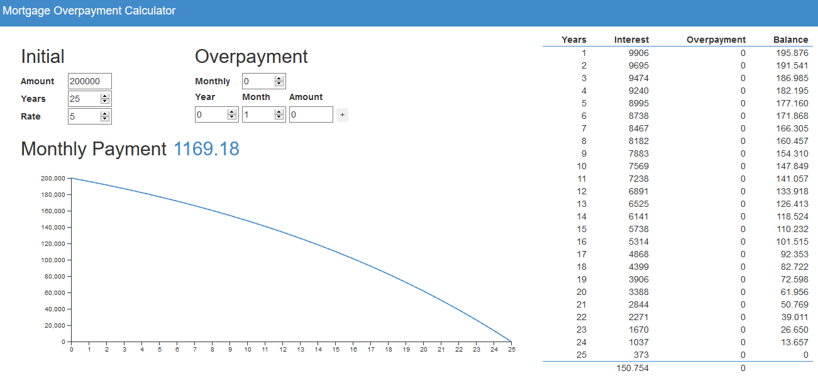The width and height of the screenshot is (818, 378).
Task: Select the Years column header in the table
Action: (573, 40)
